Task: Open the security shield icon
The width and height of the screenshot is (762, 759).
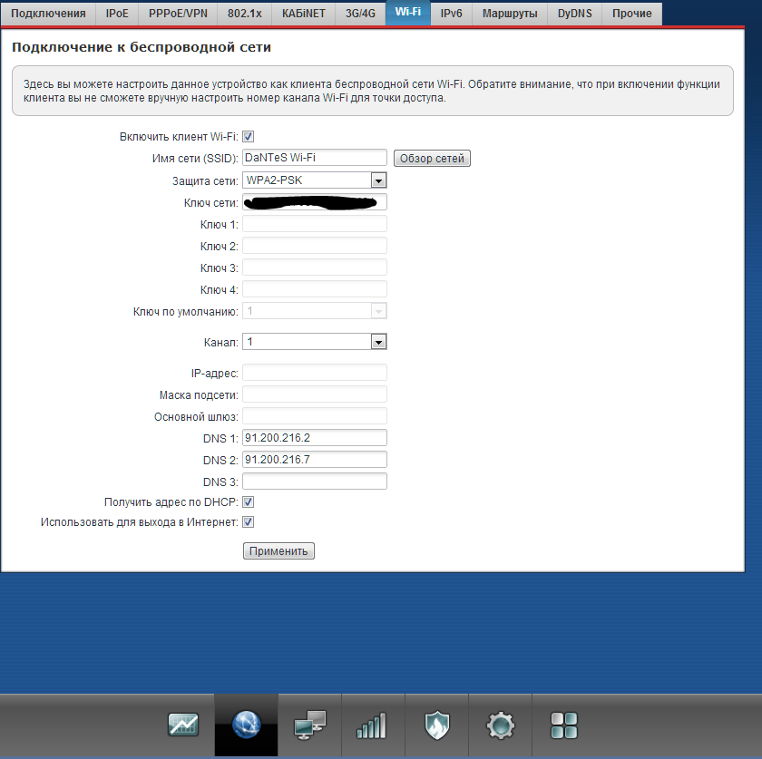Action: click(x=436, y=725)
